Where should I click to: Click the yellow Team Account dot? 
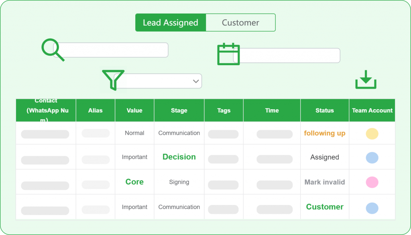pyautogui.click(x=372, y=133)
